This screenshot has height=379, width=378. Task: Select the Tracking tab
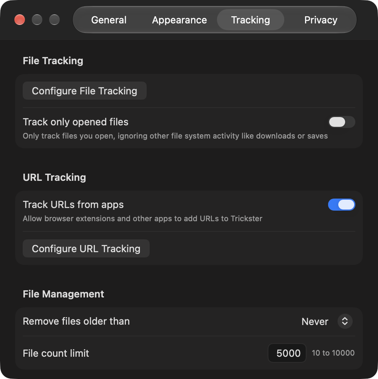coord(251,20)
